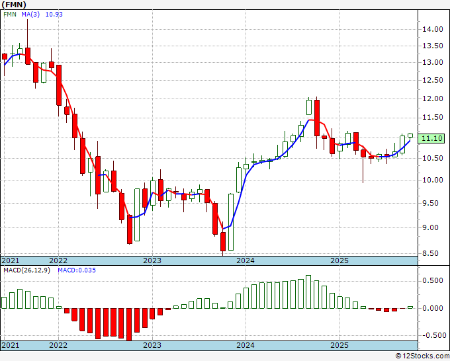The width and height of the screenshot is (450, 361).
Task: Click the MACD:0.035 value label
Action: (x=77, y=270)
